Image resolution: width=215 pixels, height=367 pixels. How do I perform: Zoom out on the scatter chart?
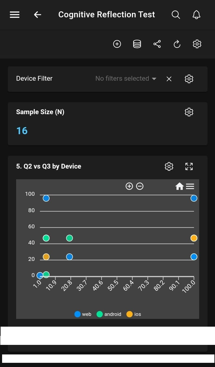coord(139,186)
